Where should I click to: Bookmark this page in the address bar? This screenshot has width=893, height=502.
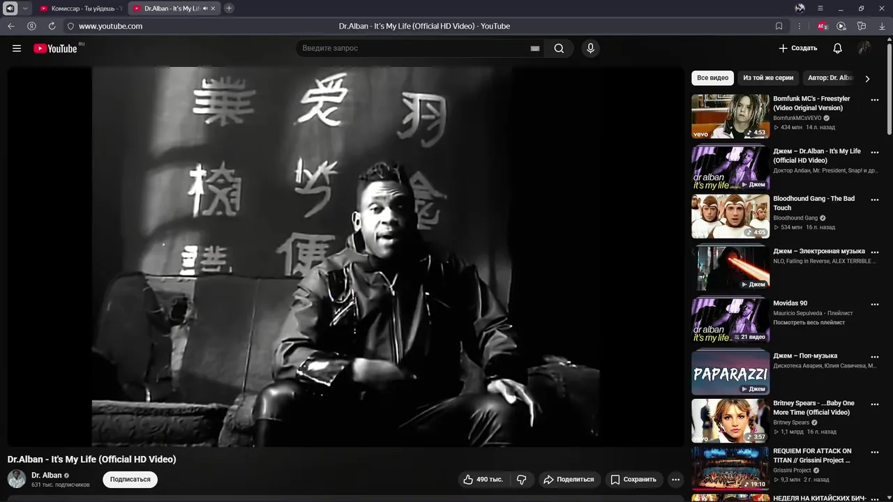pos(779,26)
